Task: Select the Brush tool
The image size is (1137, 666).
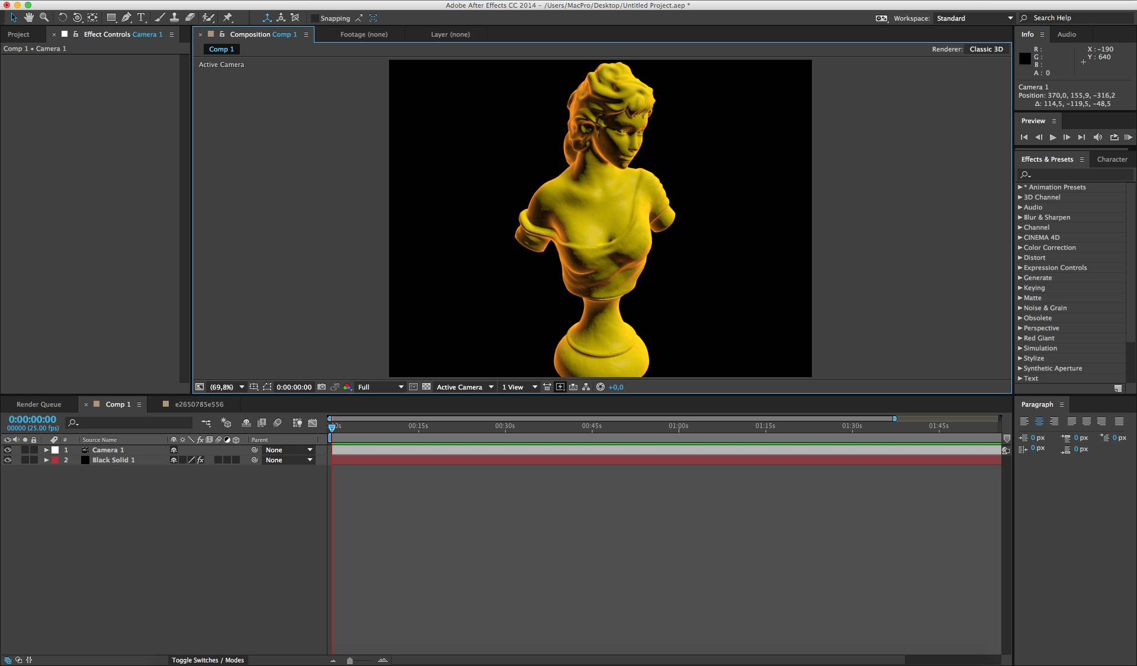Action: point(159,18)
